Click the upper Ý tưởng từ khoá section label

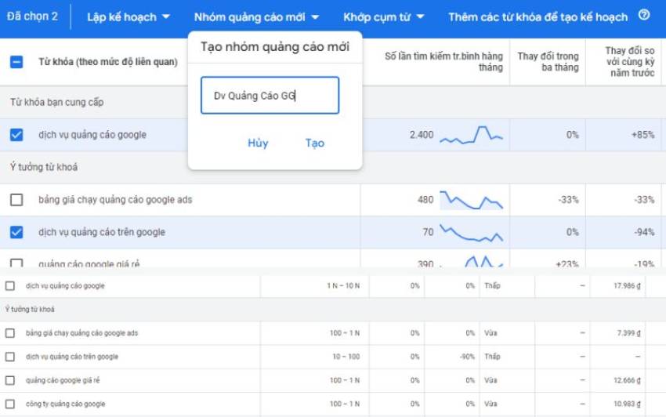click(x=44, y=167)
